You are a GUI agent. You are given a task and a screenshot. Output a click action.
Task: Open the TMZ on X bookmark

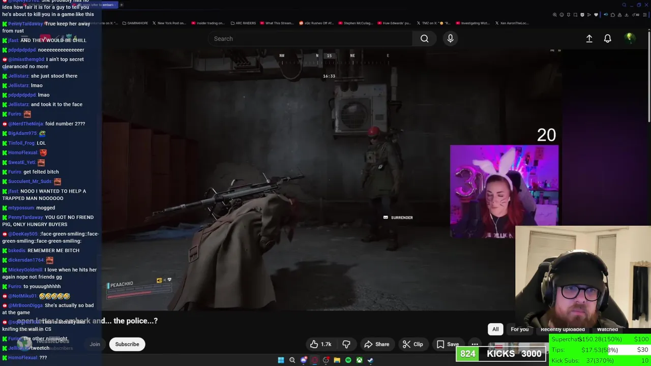click(434, 23)
